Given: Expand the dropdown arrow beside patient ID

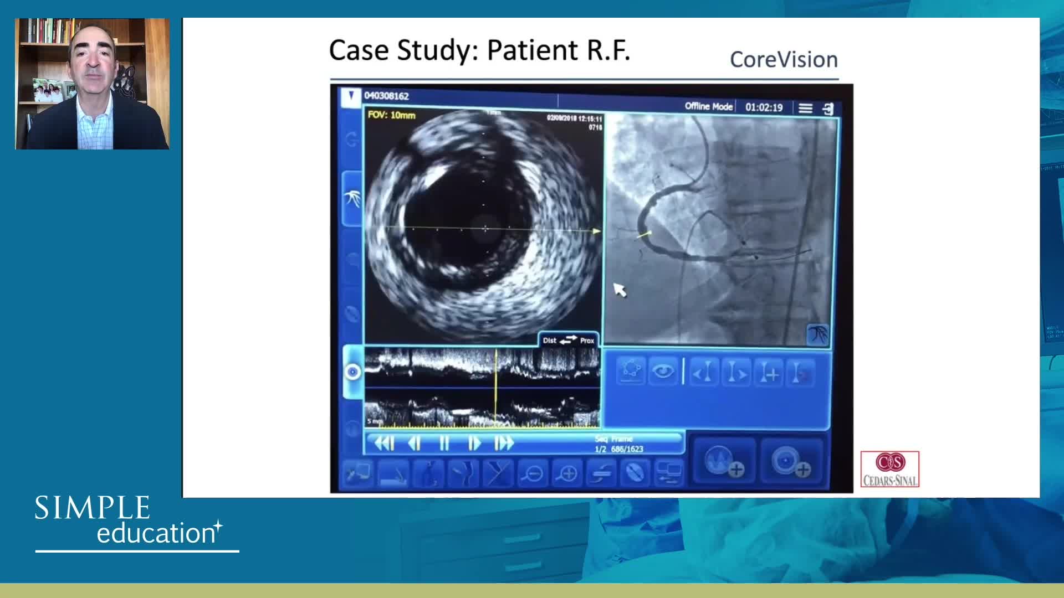Looking at the screenshot, I should [x=351, y=96].
